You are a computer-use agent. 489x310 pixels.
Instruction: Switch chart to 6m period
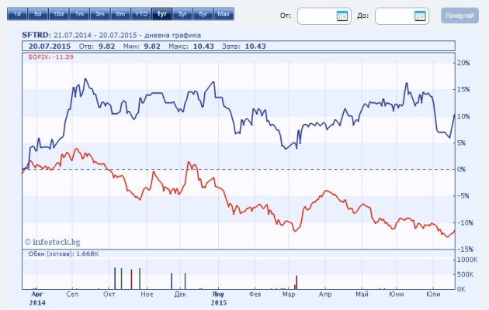click(120, 14)
